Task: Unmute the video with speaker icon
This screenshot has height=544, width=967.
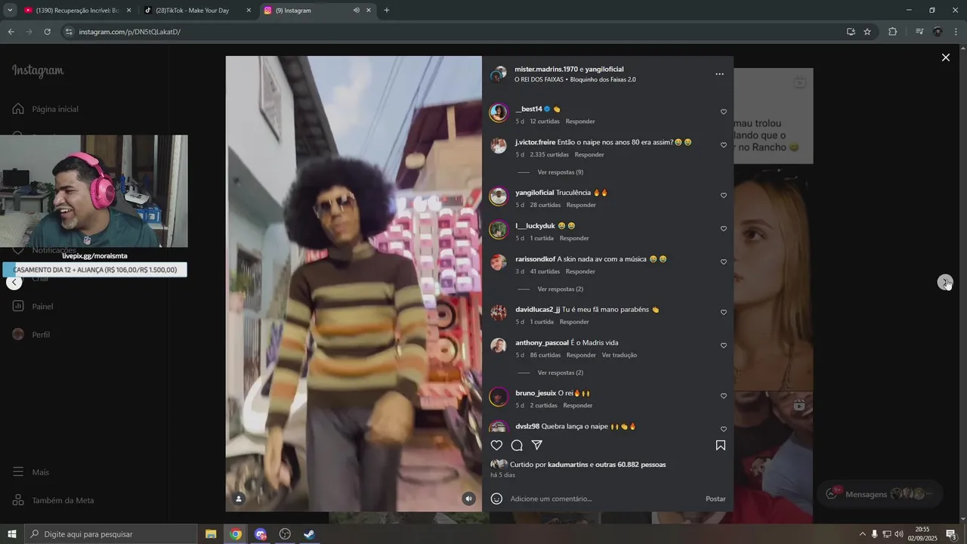Action: [469, 499]
